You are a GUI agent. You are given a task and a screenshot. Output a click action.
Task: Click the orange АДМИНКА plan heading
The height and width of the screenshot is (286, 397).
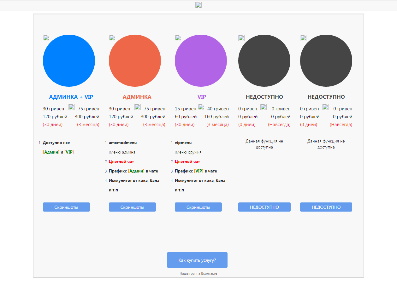coord(137,97)
